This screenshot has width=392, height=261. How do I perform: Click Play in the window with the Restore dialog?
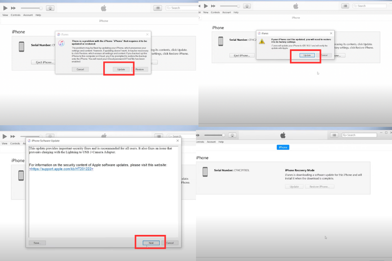[5, 8]
